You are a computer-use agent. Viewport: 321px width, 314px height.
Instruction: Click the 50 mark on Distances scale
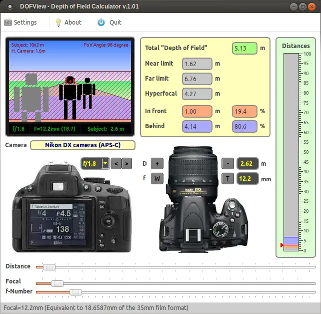[x=306, y=152]
